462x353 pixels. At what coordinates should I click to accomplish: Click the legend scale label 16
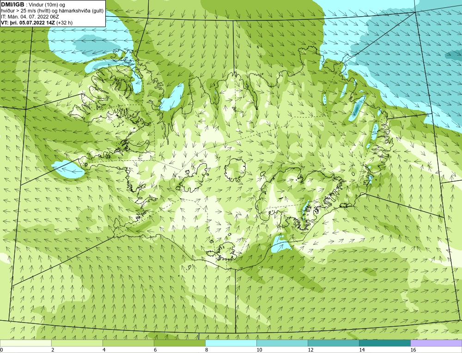coord(413,350)
